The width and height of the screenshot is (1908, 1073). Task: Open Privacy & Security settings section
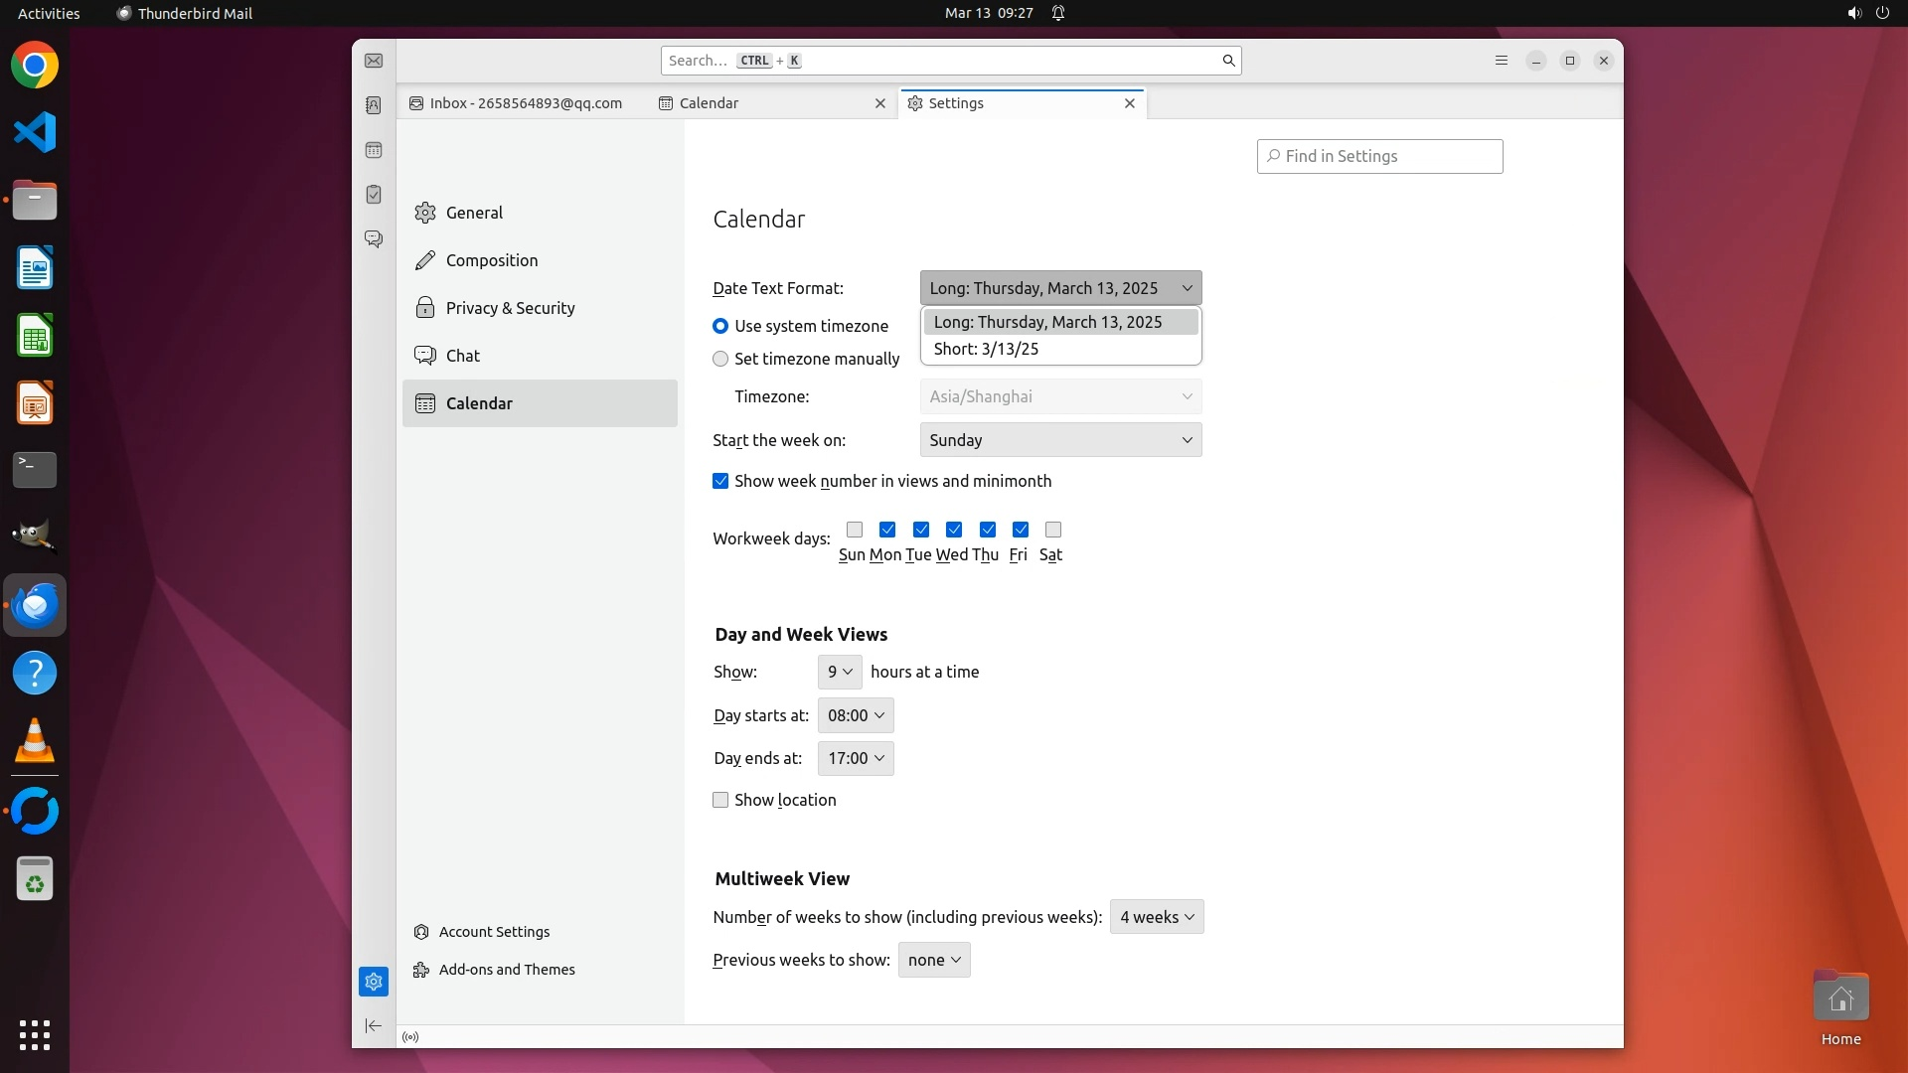point(510,308)
